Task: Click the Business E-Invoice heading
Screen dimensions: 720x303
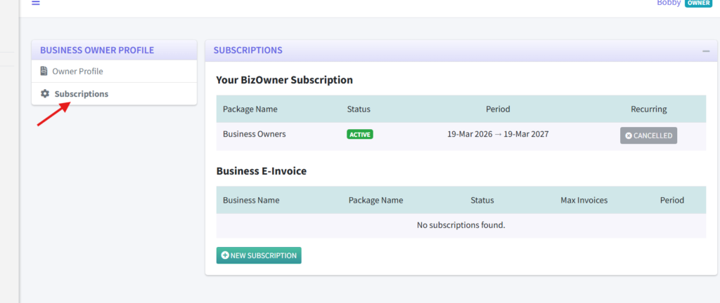Action: [261, 170]
